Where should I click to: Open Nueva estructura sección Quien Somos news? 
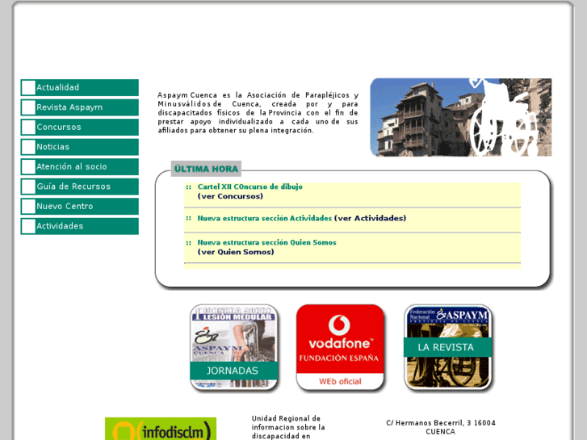pyautogui.click(x=267, y=242)
